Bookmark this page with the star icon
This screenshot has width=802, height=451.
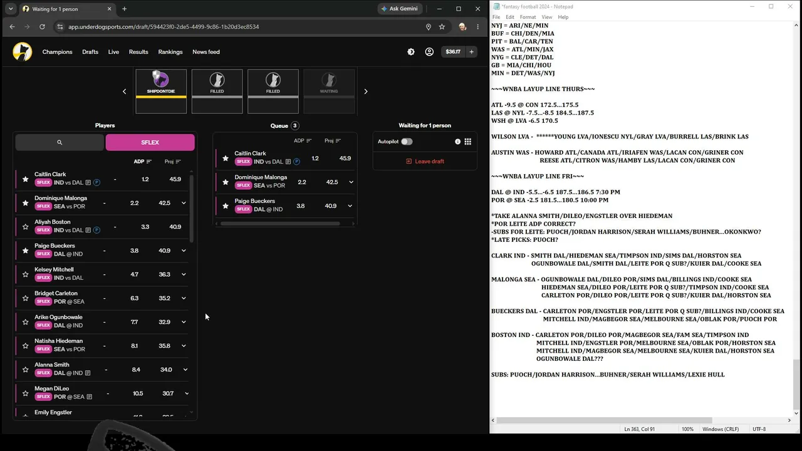(x=442, y=27)
